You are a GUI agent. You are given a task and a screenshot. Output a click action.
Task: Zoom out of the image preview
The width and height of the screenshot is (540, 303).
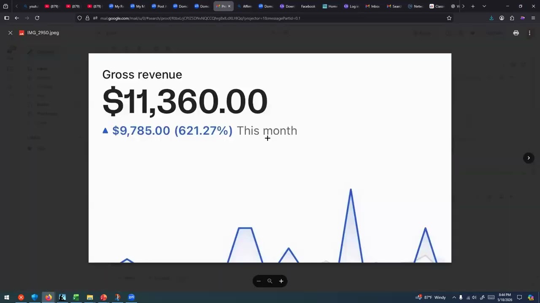(x=259, y=281)
